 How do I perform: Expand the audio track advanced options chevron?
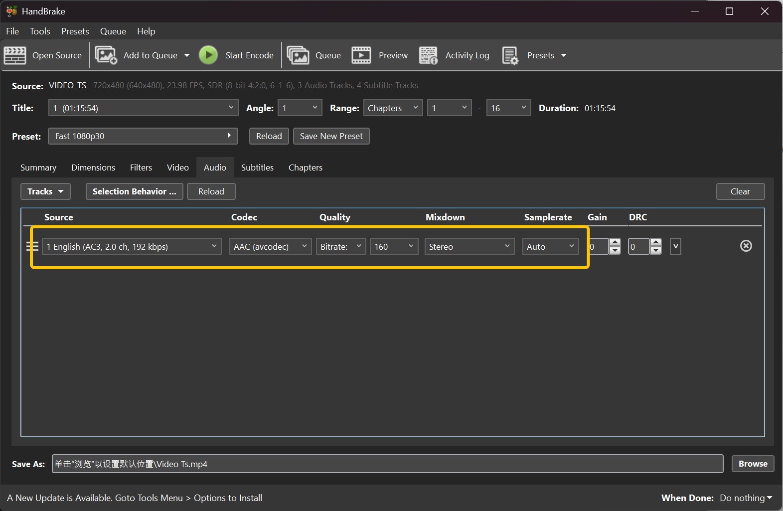click(x=675, y=246)
